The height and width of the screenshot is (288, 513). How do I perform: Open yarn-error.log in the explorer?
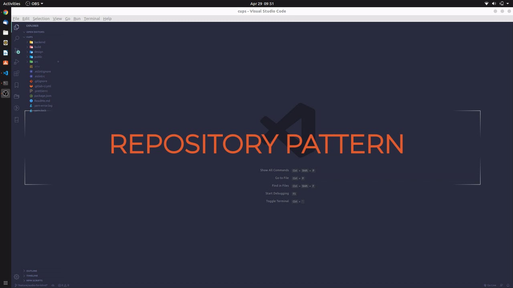point(43,106)
